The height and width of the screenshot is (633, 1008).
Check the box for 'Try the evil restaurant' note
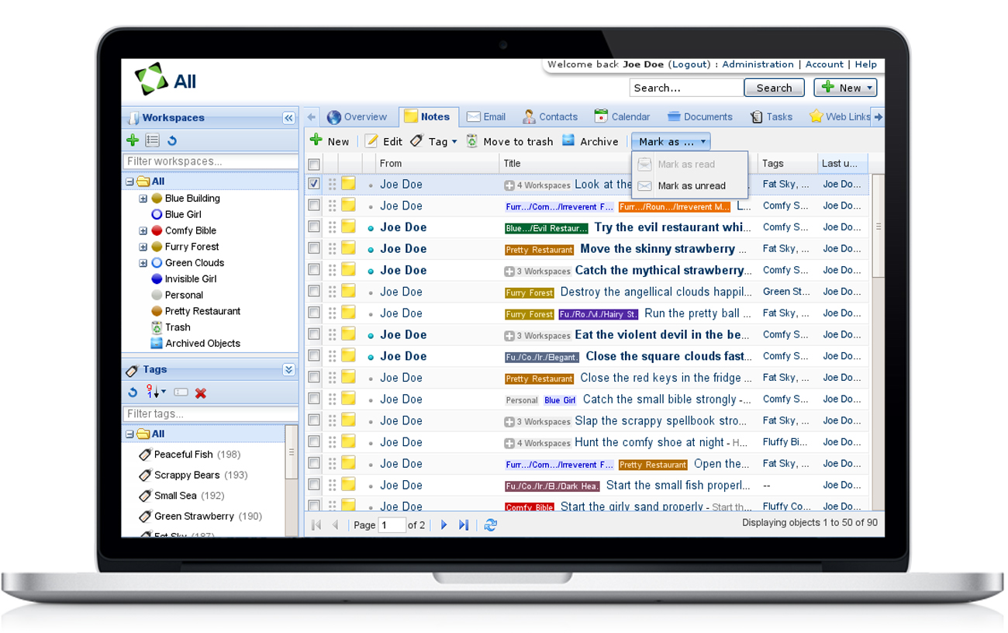click(x=314, y=227)
